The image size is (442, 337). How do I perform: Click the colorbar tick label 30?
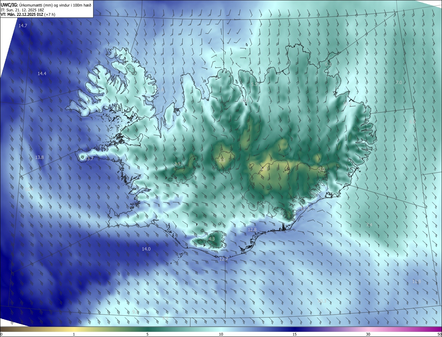tap(368, 334)
